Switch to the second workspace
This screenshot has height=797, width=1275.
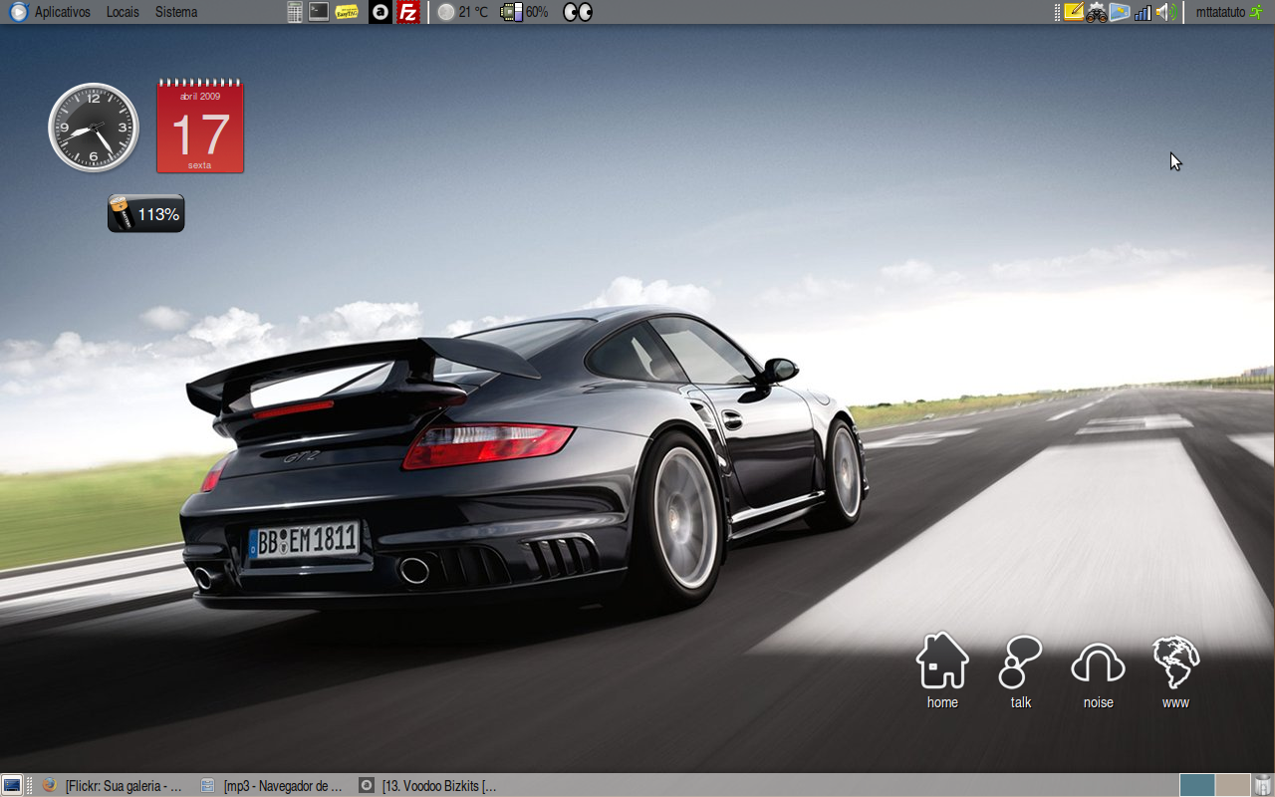tap(1231, 785)
